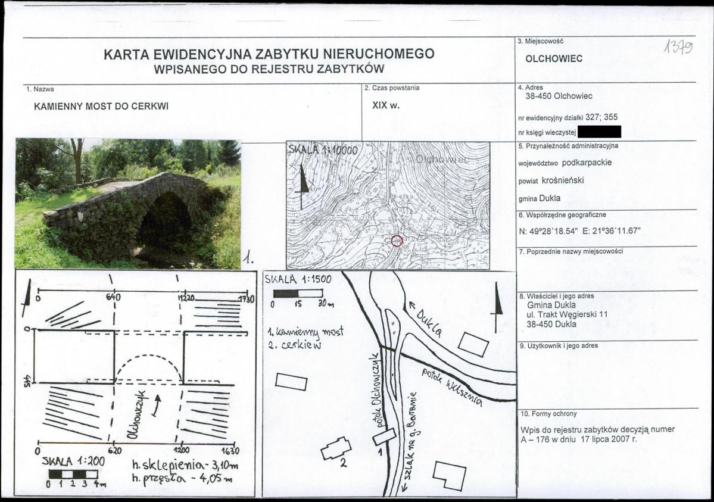Viewport: 714px width, 502px height.
Task: Click the blacked-out land register number
Action: pos(598,132)
